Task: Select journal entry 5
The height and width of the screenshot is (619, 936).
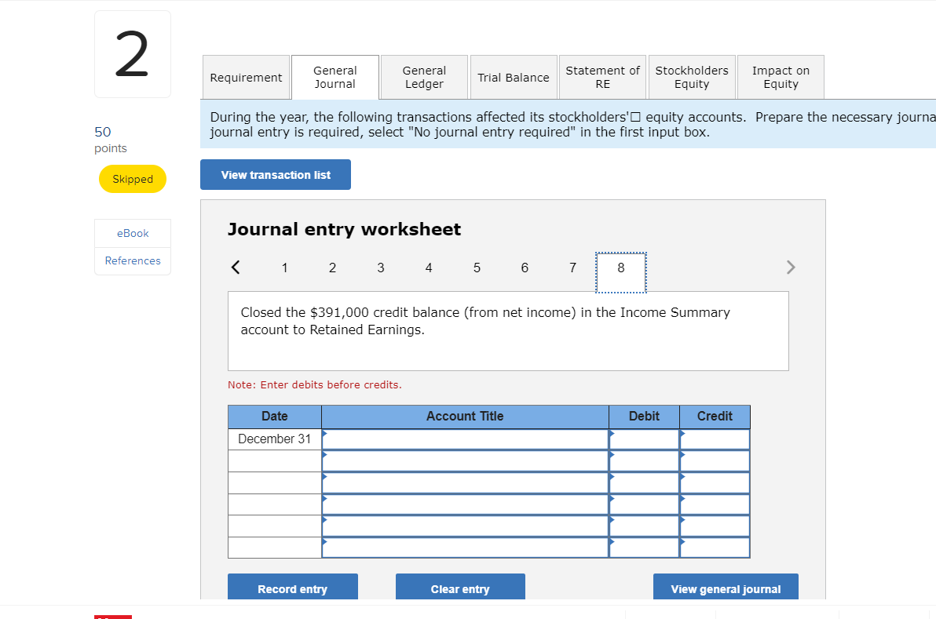Action: [x=477, y=268]
